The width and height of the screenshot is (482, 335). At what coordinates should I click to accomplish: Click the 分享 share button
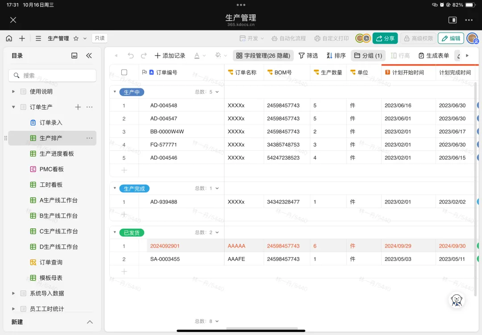click(x=385, y=38)
